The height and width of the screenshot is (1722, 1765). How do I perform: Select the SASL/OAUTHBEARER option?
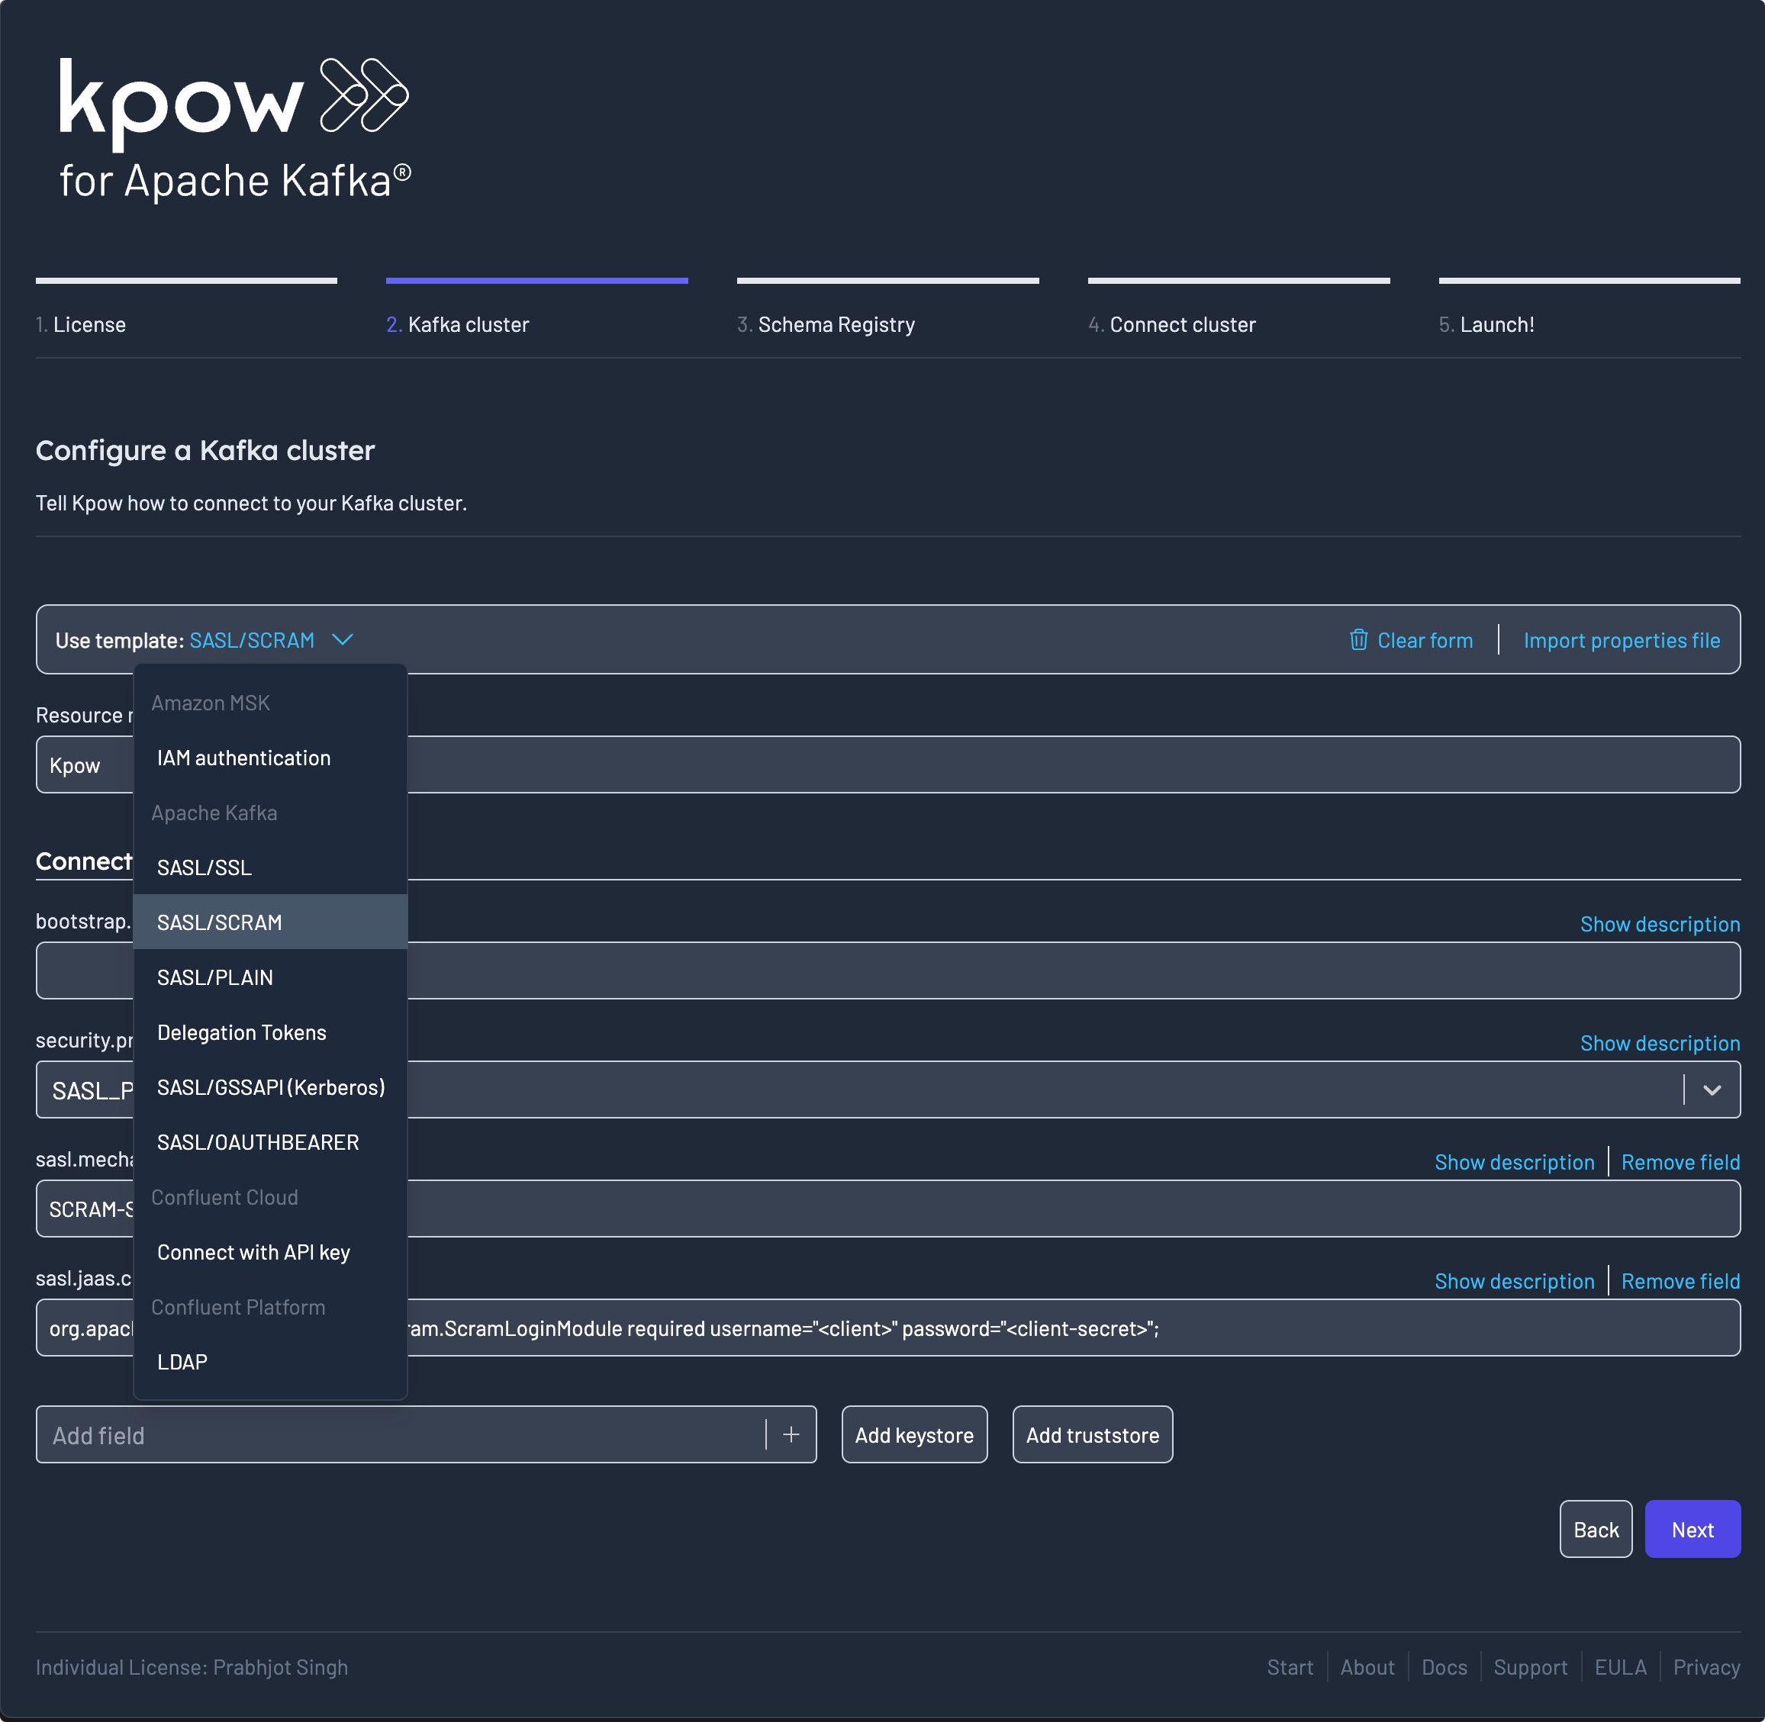[x=257, y=1141]
